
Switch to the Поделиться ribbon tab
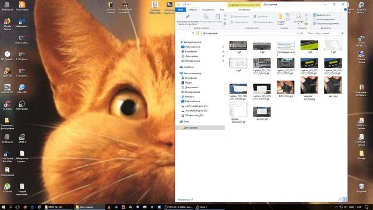pos(209,10)
